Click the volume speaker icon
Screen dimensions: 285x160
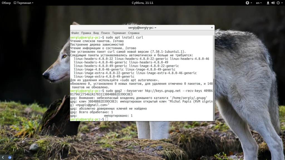point(273,3)
